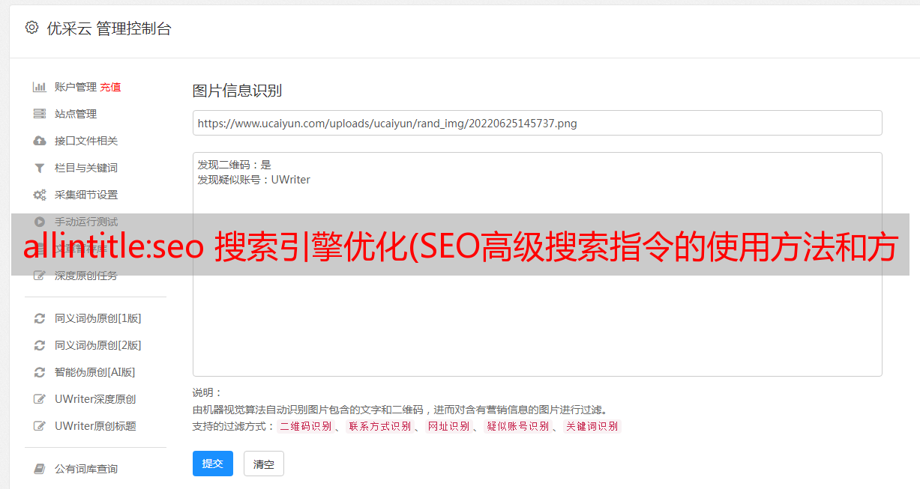This screenshot has height=489, width=920.
Task: Click the cloud upload icon for 接口文件相关
Action: [40, 141]
